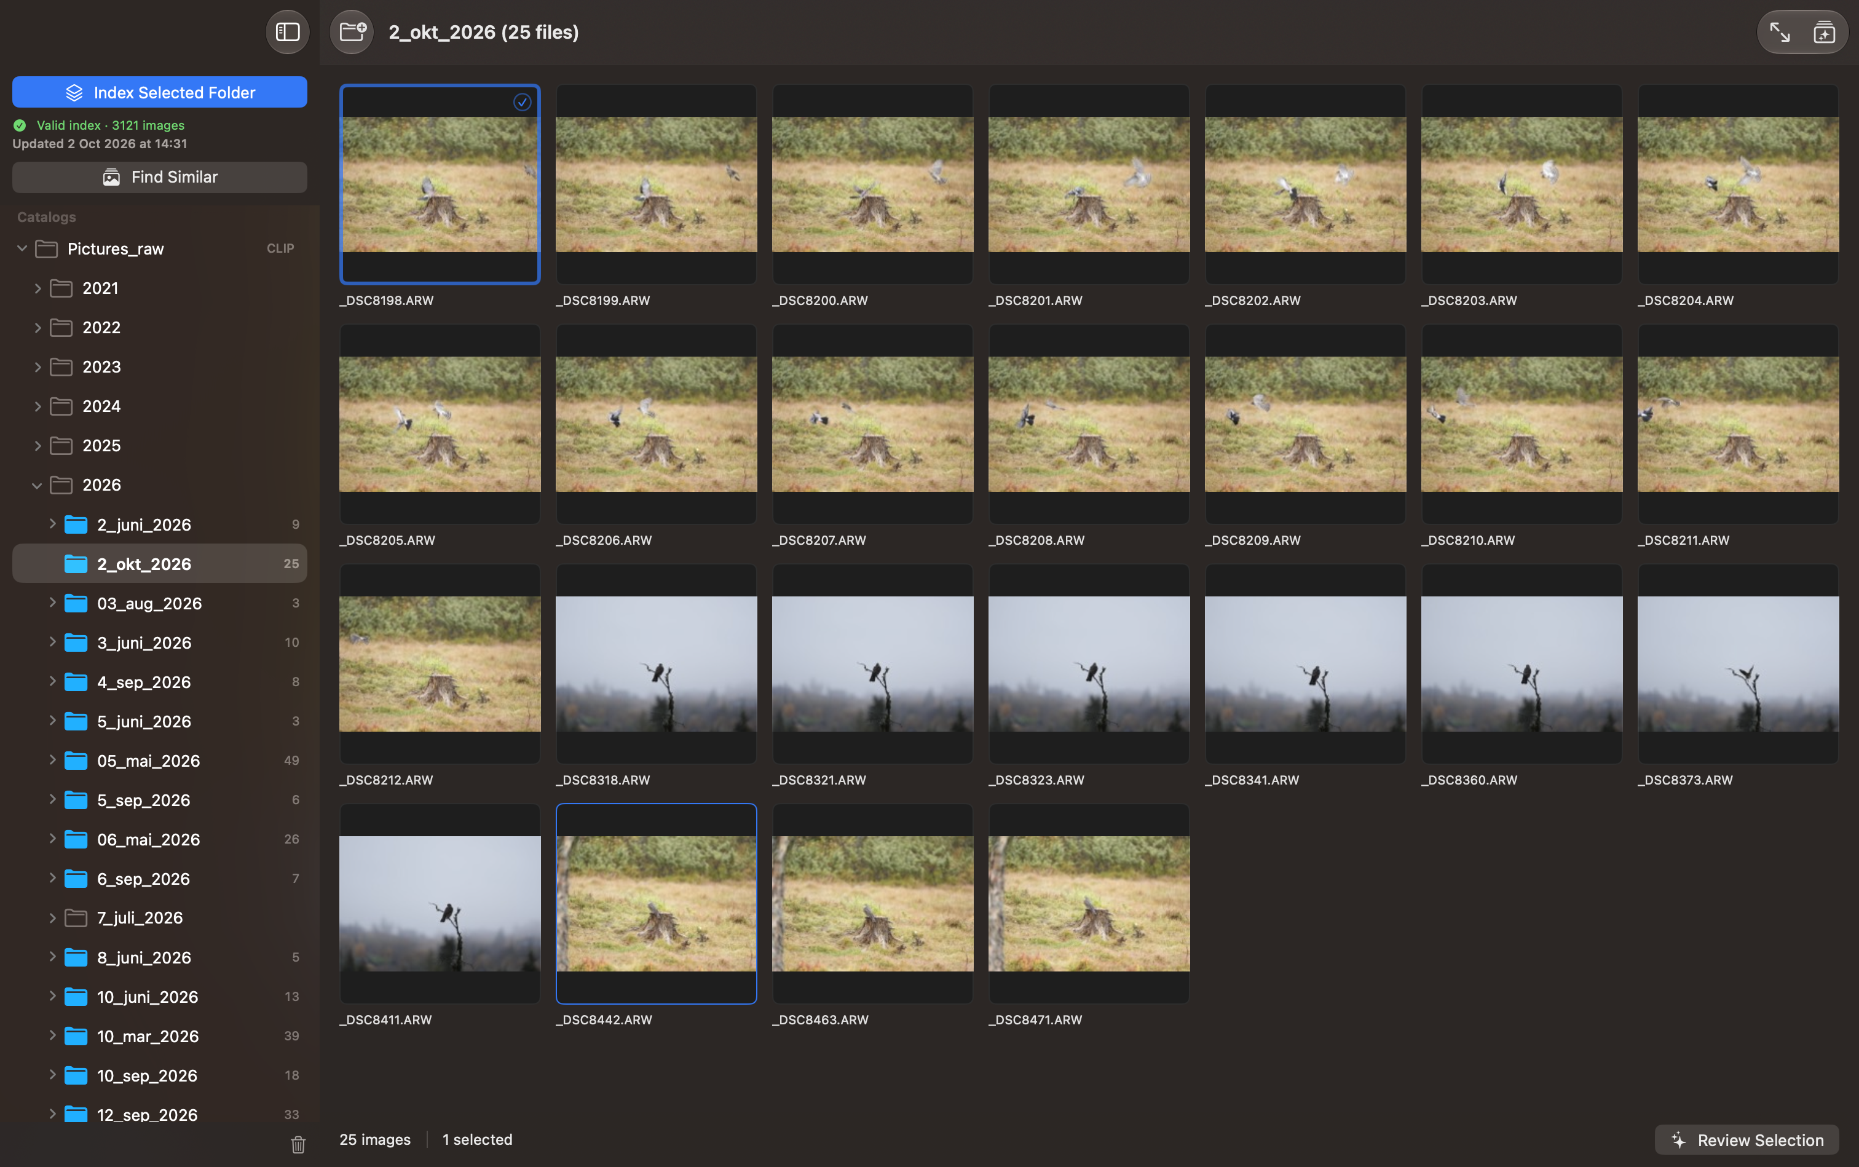Select the 03_aug_2026 folder
This screenshot has height=1167, width=1859.
pos(160,603)
